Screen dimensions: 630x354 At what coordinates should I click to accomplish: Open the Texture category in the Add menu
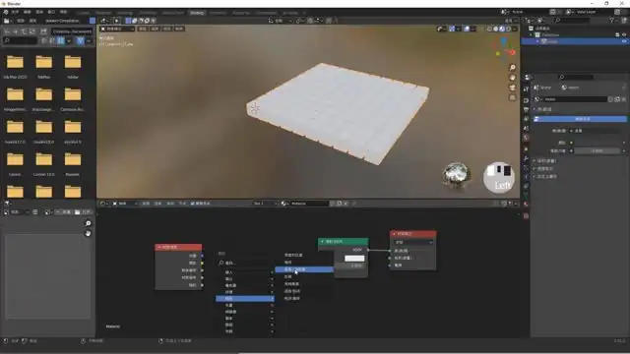point(245,292)
